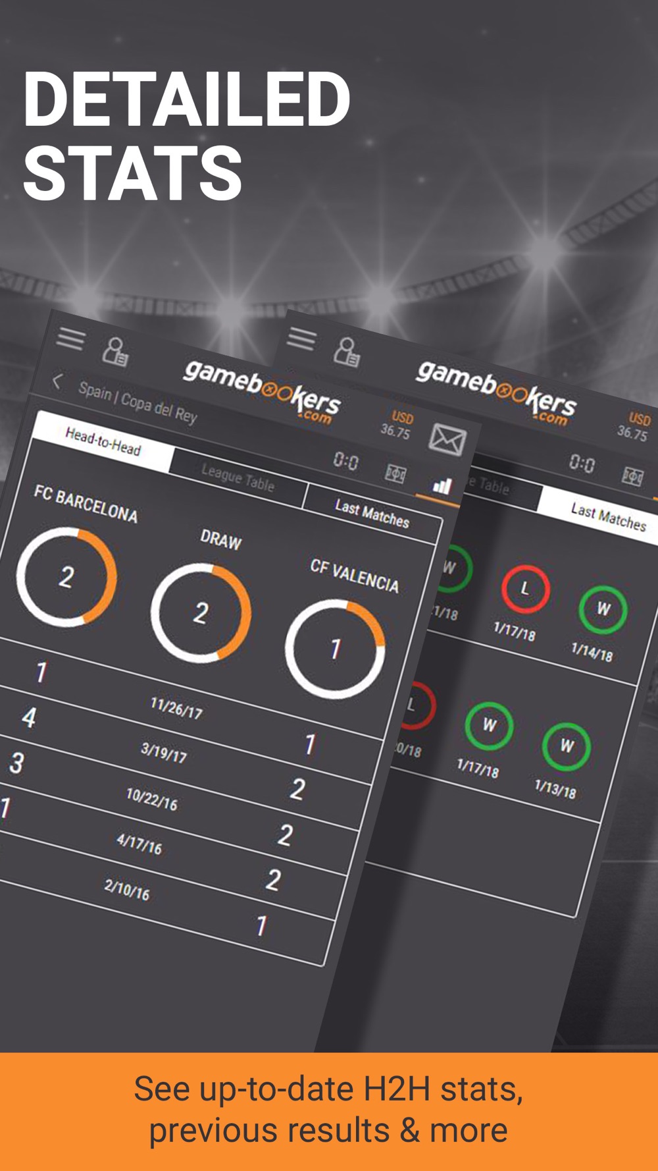Tap the green W result circle dated 1/13/18
The image size is (658, 1171).
(567, 746)
